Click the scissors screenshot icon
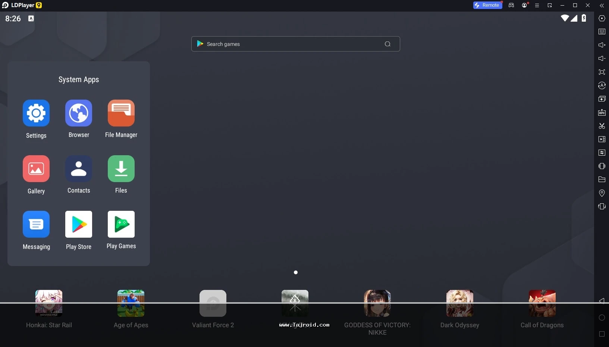609x347 pixels. tap(602, 126)
